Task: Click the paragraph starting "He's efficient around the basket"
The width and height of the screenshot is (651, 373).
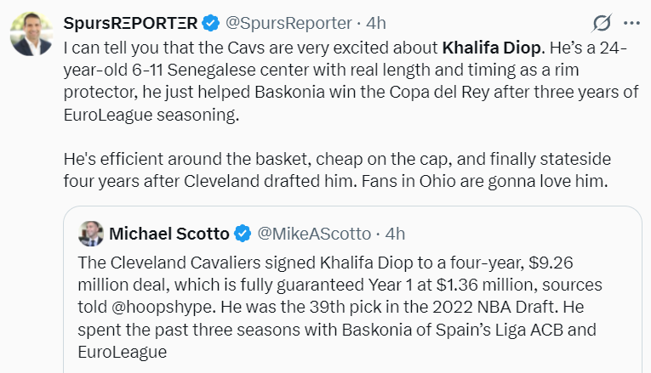Action: (x=337, y=170)
